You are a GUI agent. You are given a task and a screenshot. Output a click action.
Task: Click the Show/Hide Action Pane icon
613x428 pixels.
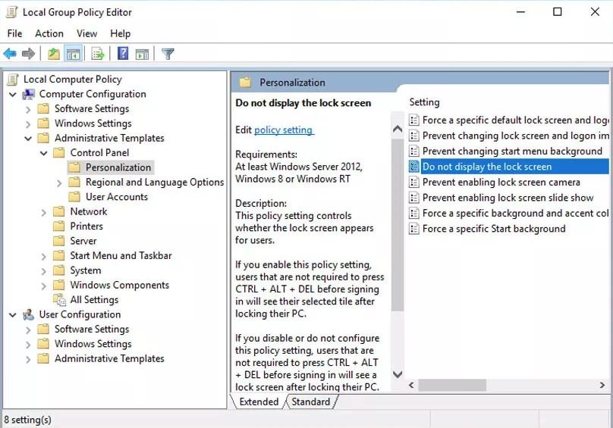[x=142, y=54]
